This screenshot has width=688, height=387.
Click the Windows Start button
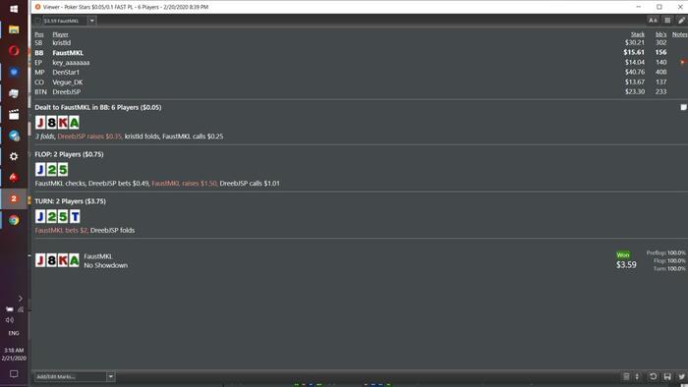[14, 9]
